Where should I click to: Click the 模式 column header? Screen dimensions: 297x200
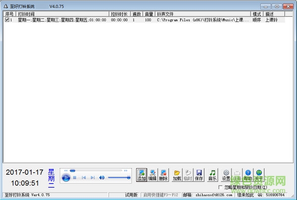[257, 14]
